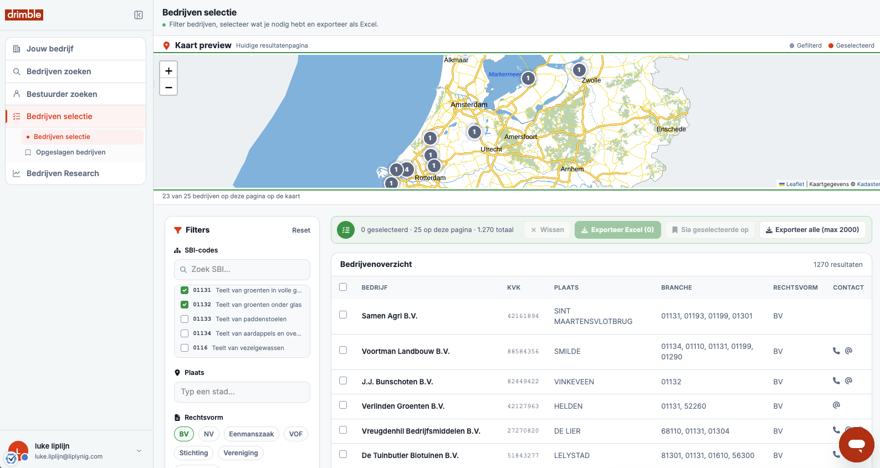Screen dimensions: 880x468
Task: Open Bestuurder zoeken in the sidebar
Action: coord(76,94)
